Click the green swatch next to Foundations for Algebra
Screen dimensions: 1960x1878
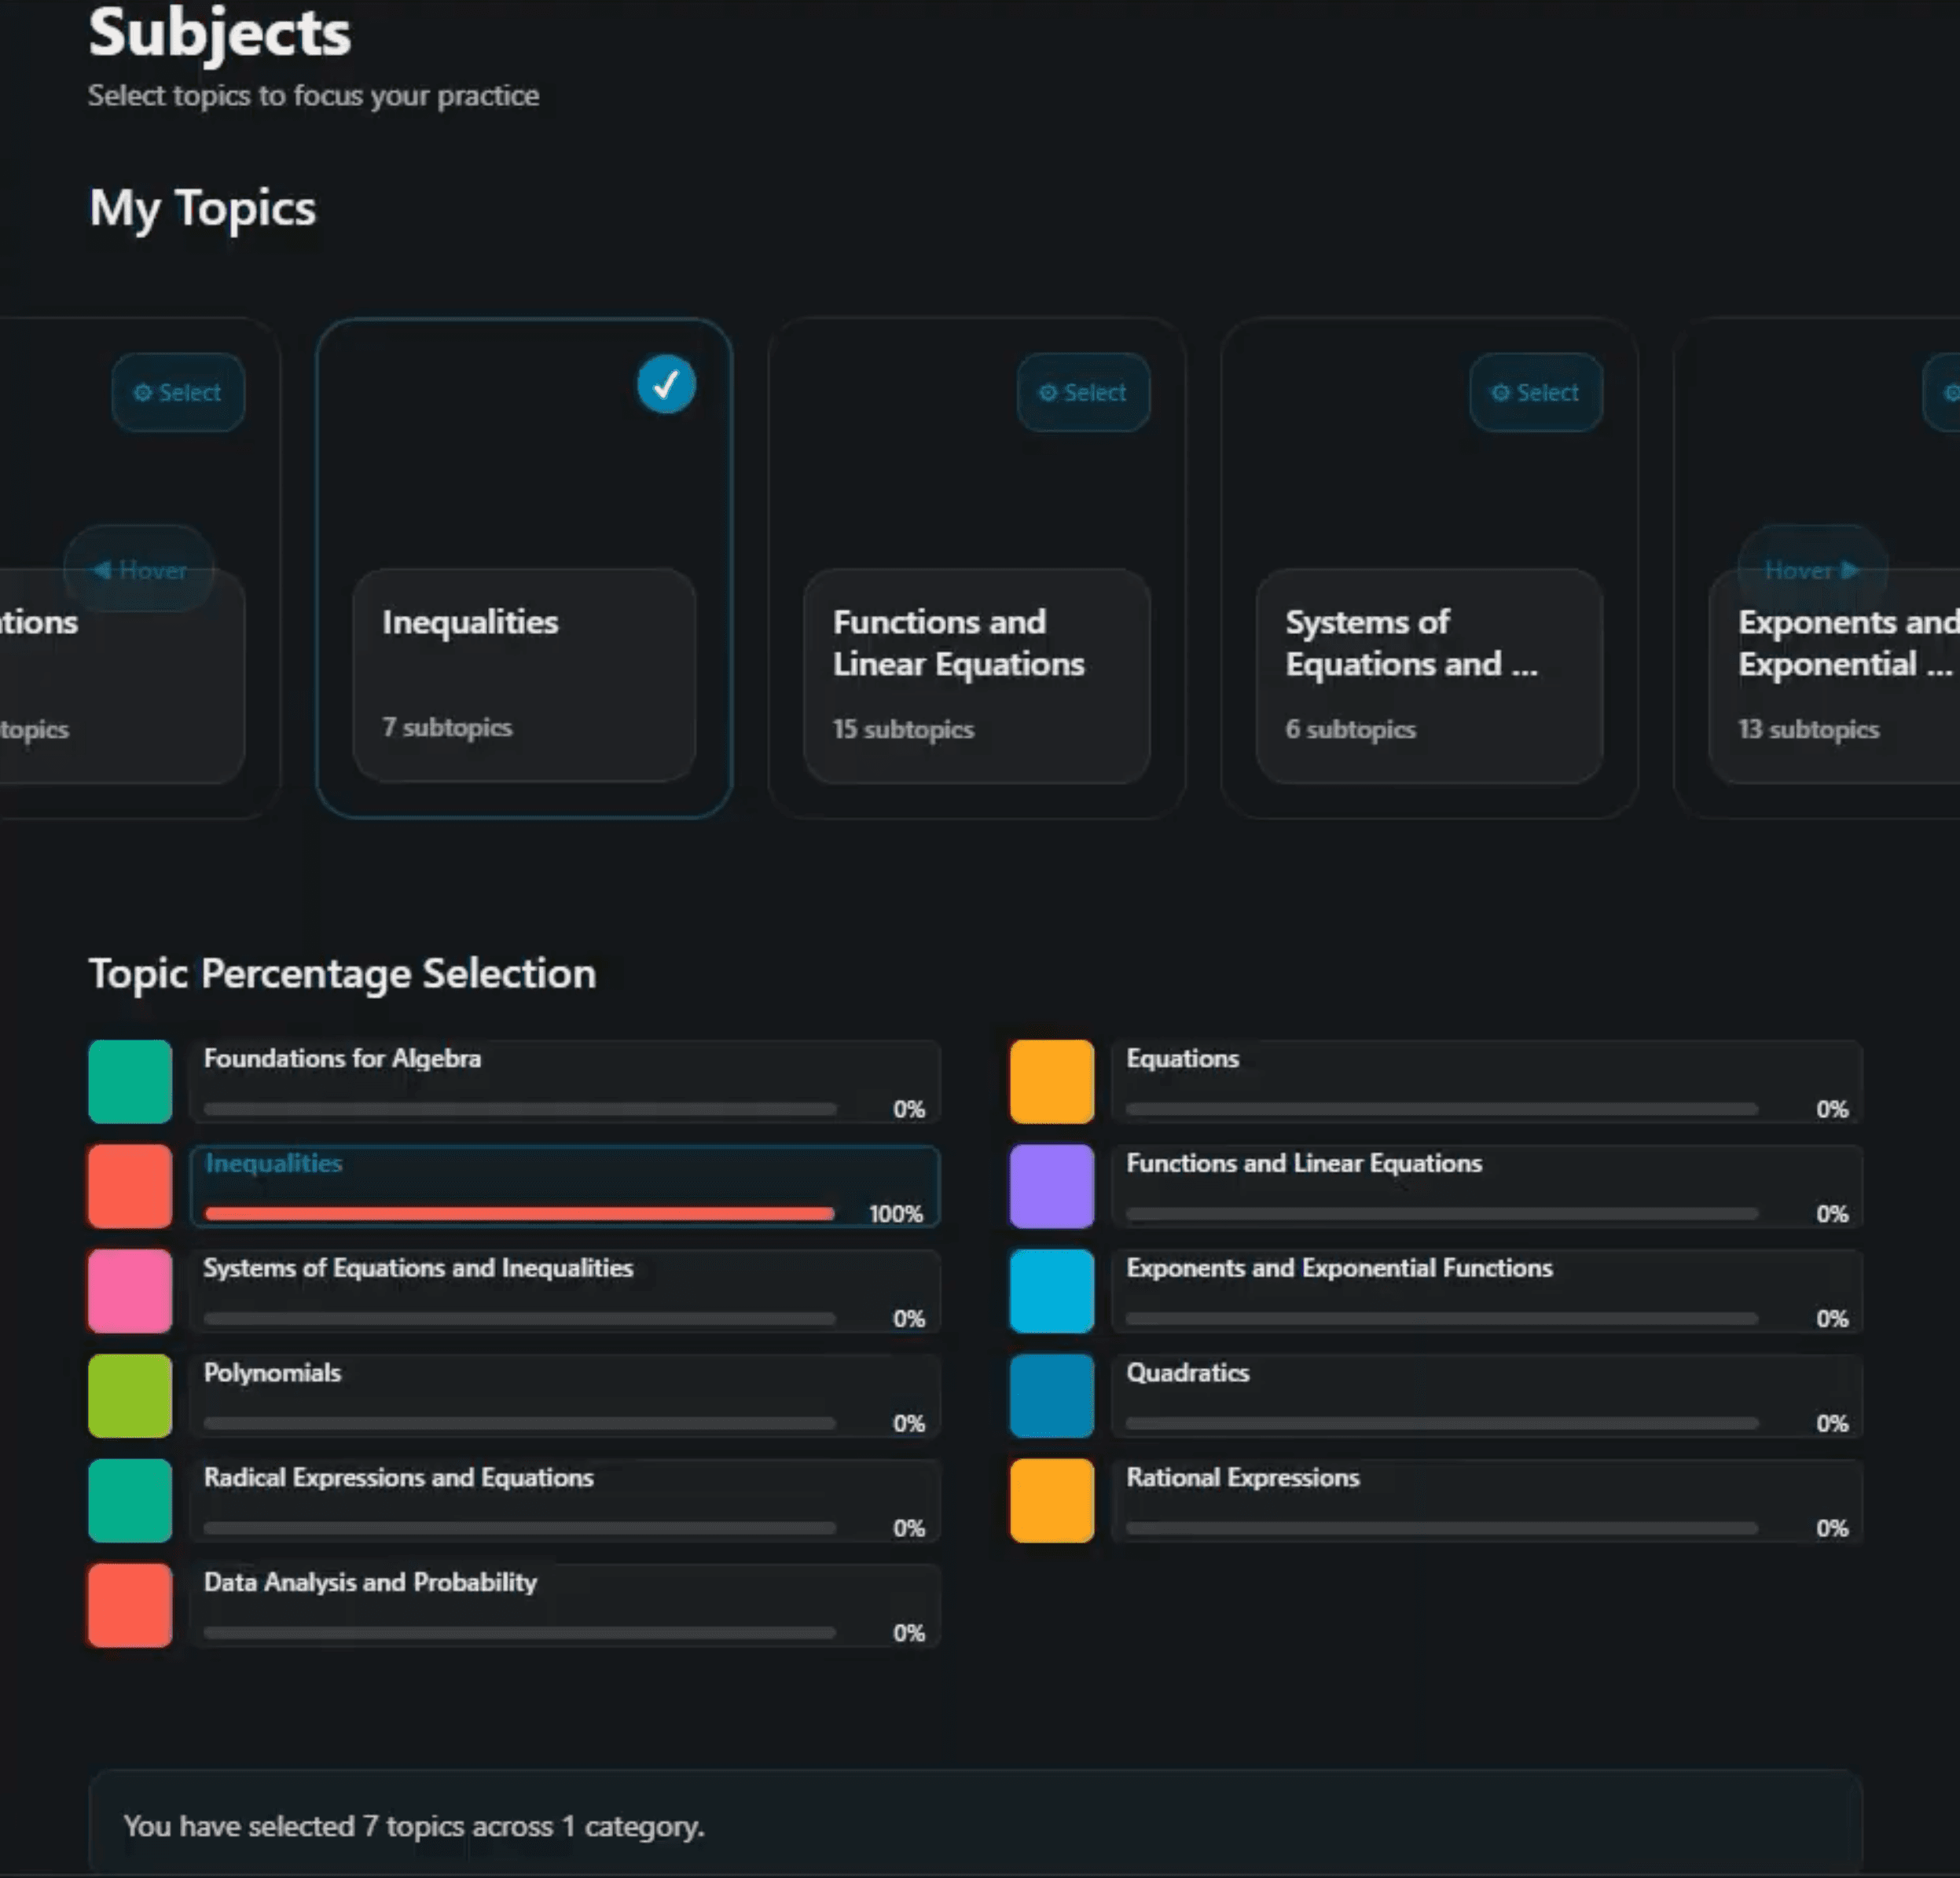[x=129, y=1081]
